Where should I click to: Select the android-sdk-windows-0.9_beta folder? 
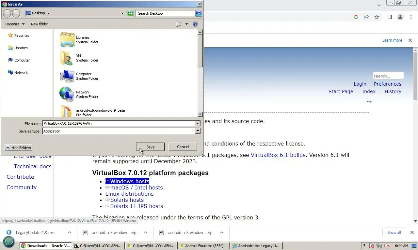92,111
